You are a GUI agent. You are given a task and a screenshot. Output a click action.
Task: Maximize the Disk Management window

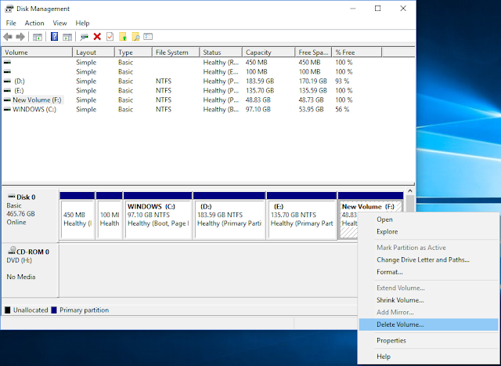377,9
